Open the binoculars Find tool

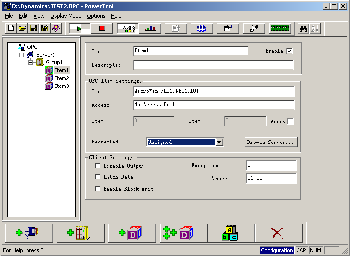click(x=303, y=29)
